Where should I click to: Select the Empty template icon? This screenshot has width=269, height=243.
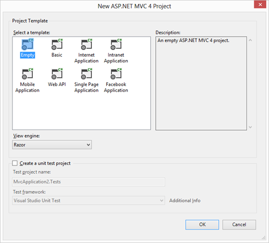point(28,44)
